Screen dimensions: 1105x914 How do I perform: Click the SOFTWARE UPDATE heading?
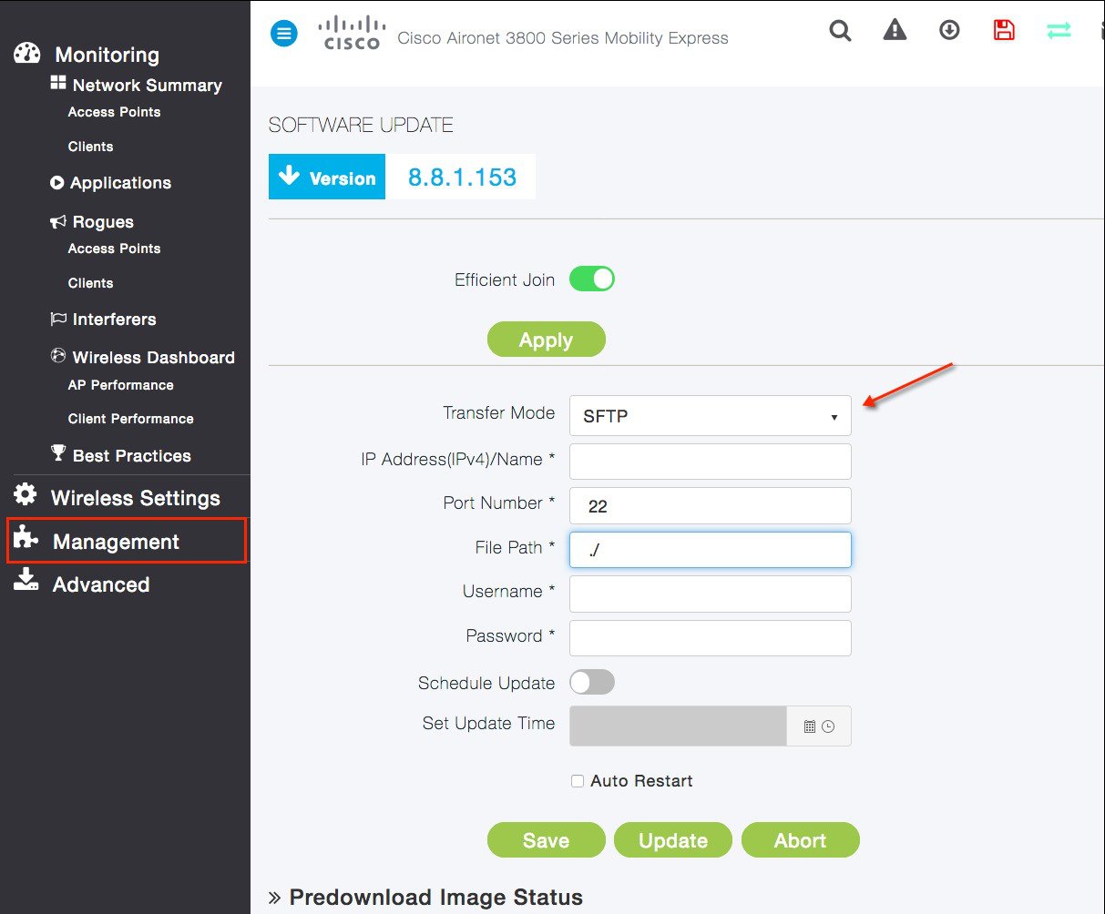pyautogui.click(x=361, y=126)
